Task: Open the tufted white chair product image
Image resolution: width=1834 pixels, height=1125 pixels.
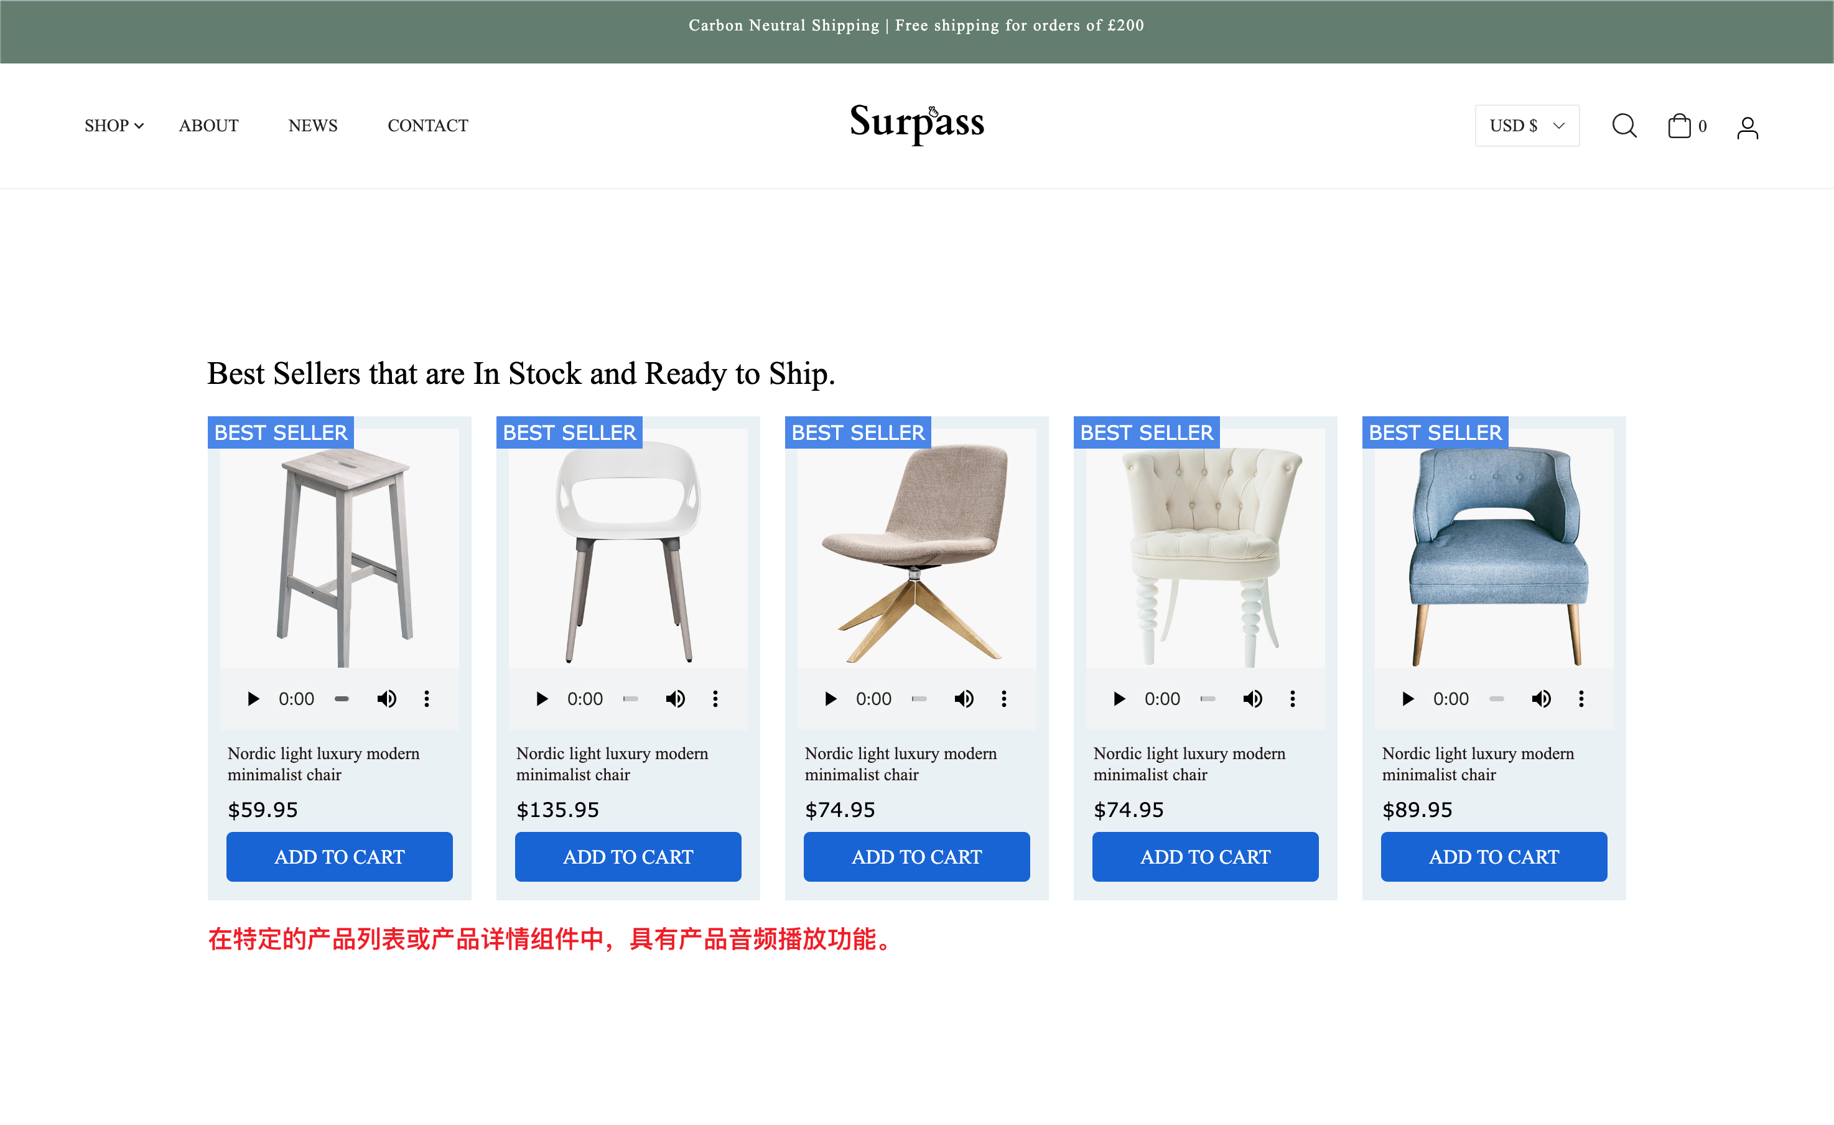Action: point(1205,548)
